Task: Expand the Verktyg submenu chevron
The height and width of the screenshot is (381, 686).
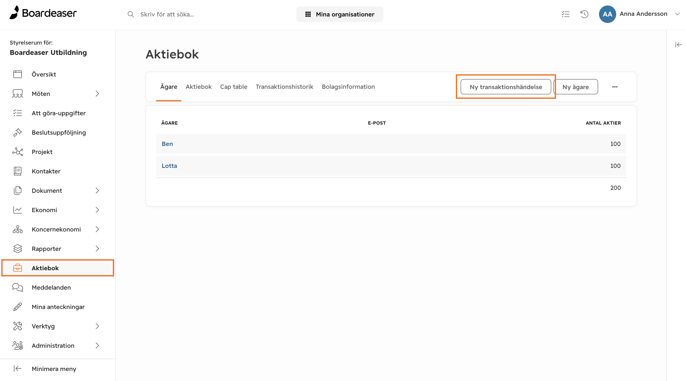Action: coord(97,326)
